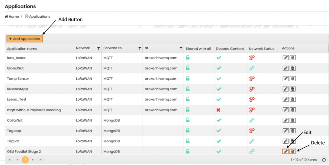This screenshot has width=329, height=165.
Task: Open Applications breadcrumb link
Action: click(39, 16)
